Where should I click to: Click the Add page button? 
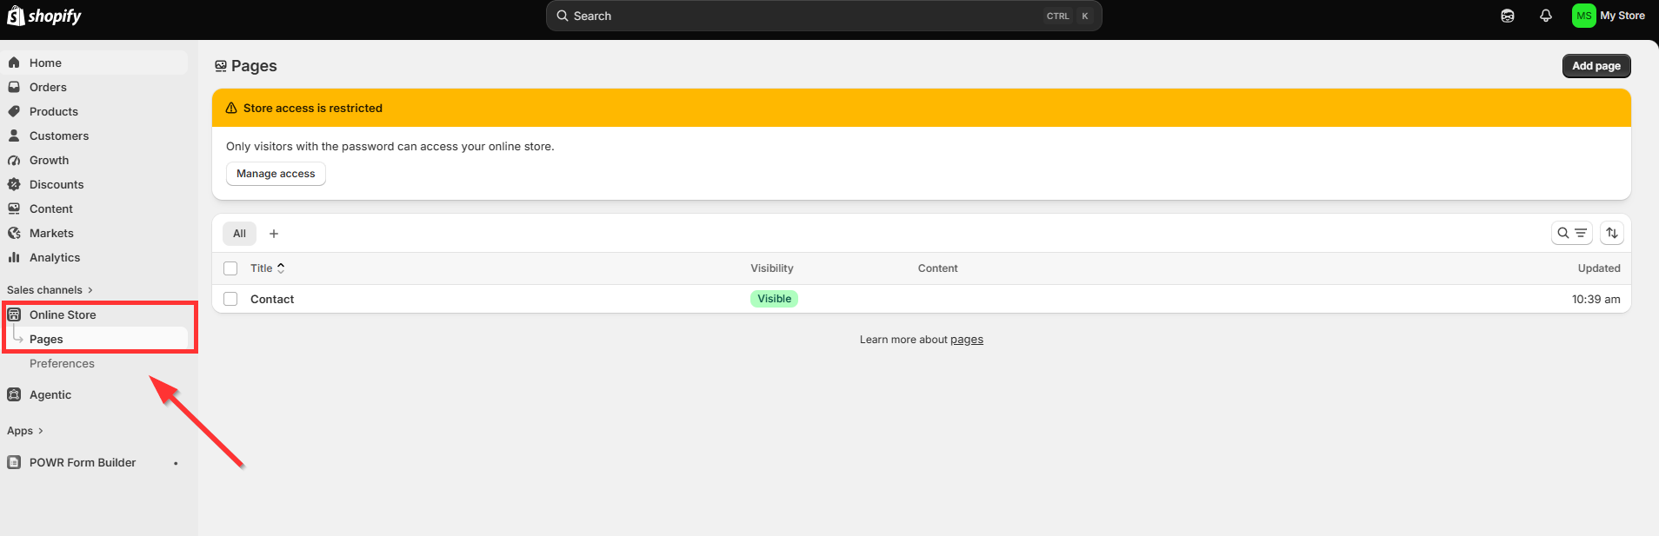(x=1596, y=66)
